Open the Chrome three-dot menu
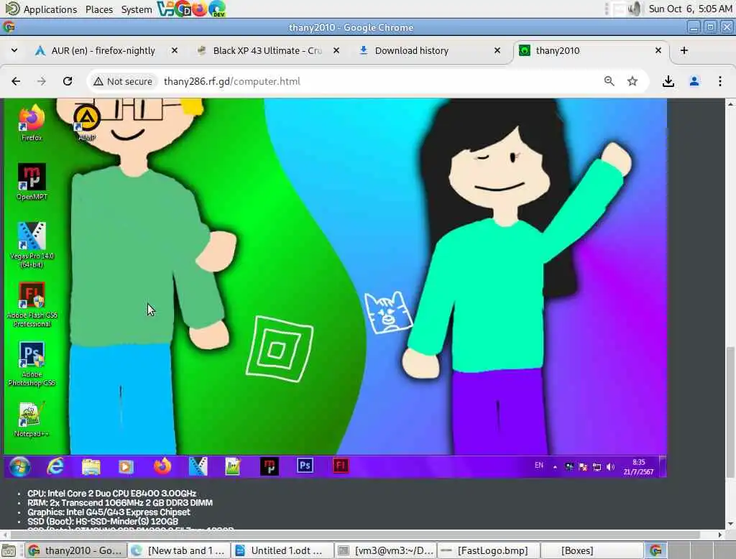Image resolution: width=736 pixels, height=559 pixels. coord(719,81)
